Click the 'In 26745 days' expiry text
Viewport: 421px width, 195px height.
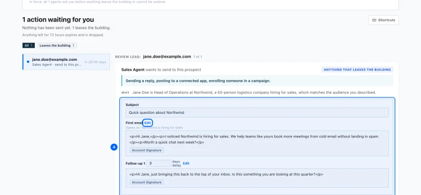[95, 62]
